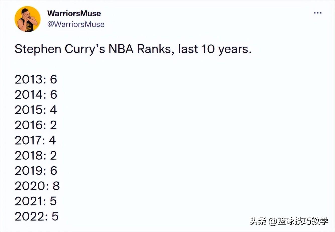
Task: Click the @WarriorsMuse handle
Action: (x=76, y=24)
